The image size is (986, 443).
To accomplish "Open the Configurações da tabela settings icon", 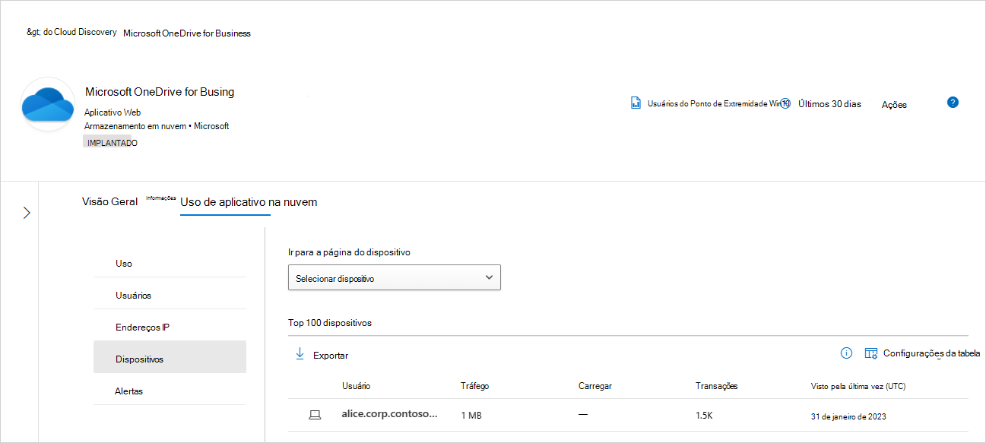I will pos(871,353).
